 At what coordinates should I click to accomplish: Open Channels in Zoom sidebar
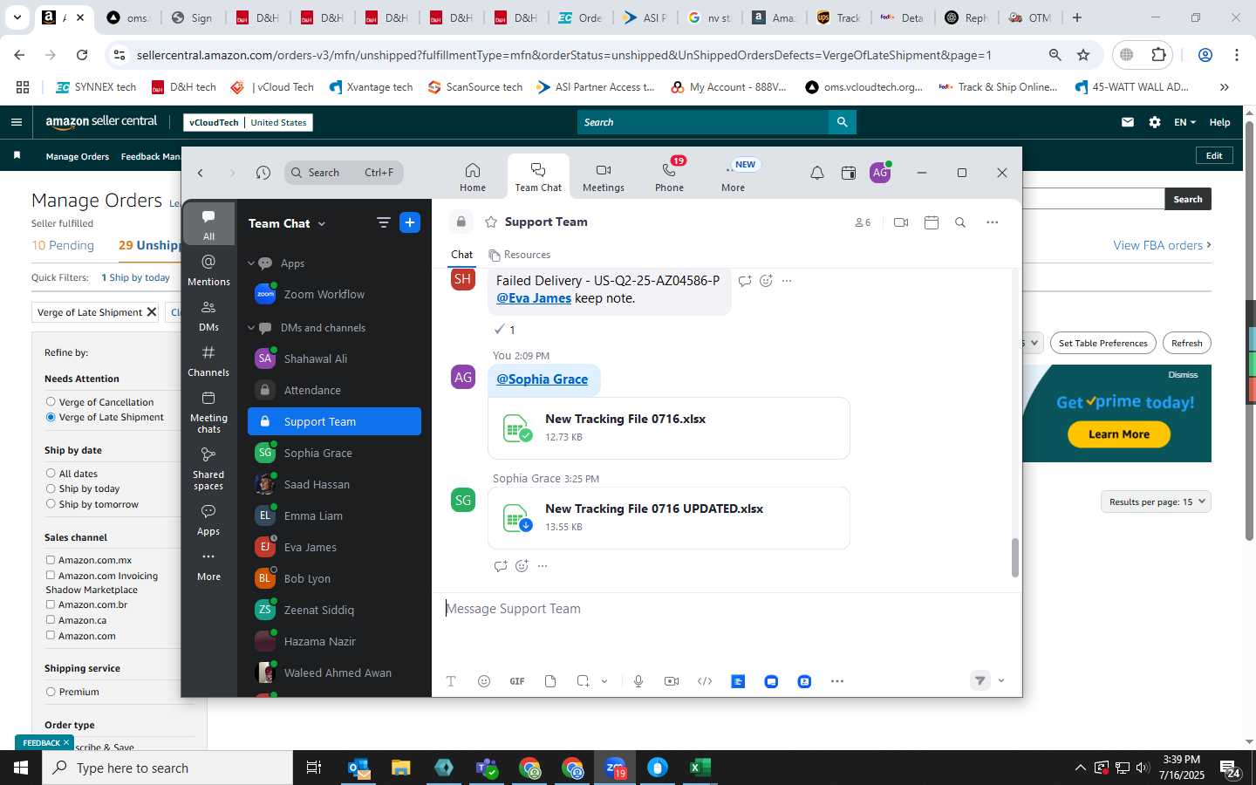coord(208,361)
